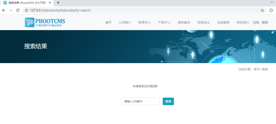
Task: Click the address bar URL
Action: click(x=60, y=10)
